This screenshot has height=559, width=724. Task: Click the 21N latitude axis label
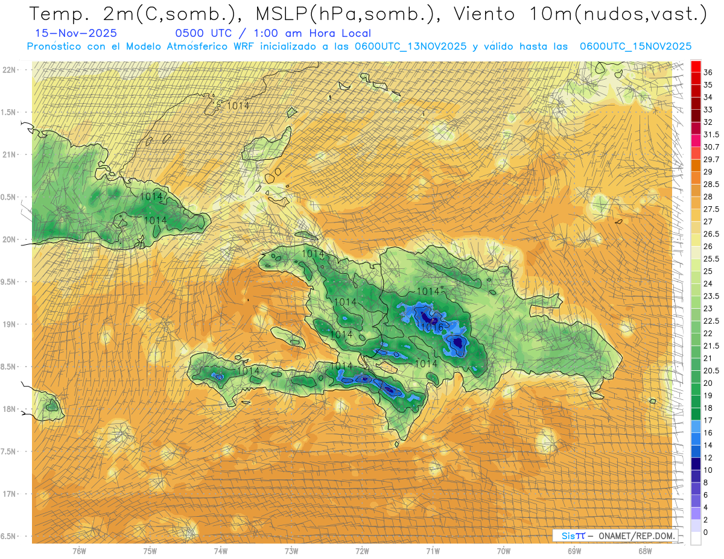tap(10, 155)
